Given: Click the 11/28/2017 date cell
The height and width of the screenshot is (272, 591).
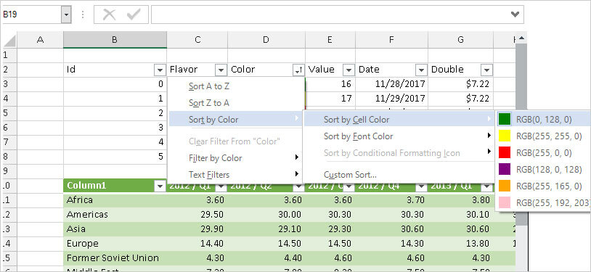Looking at the screenshot, I should 391,84.
